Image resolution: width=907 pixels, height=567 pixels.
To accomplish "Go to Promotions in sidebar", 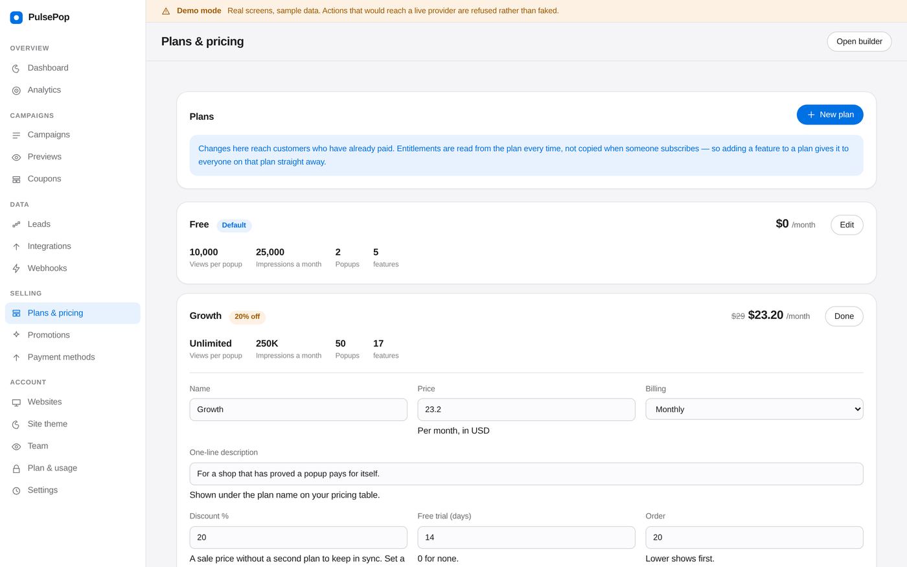I will click(x=73, y=335).
